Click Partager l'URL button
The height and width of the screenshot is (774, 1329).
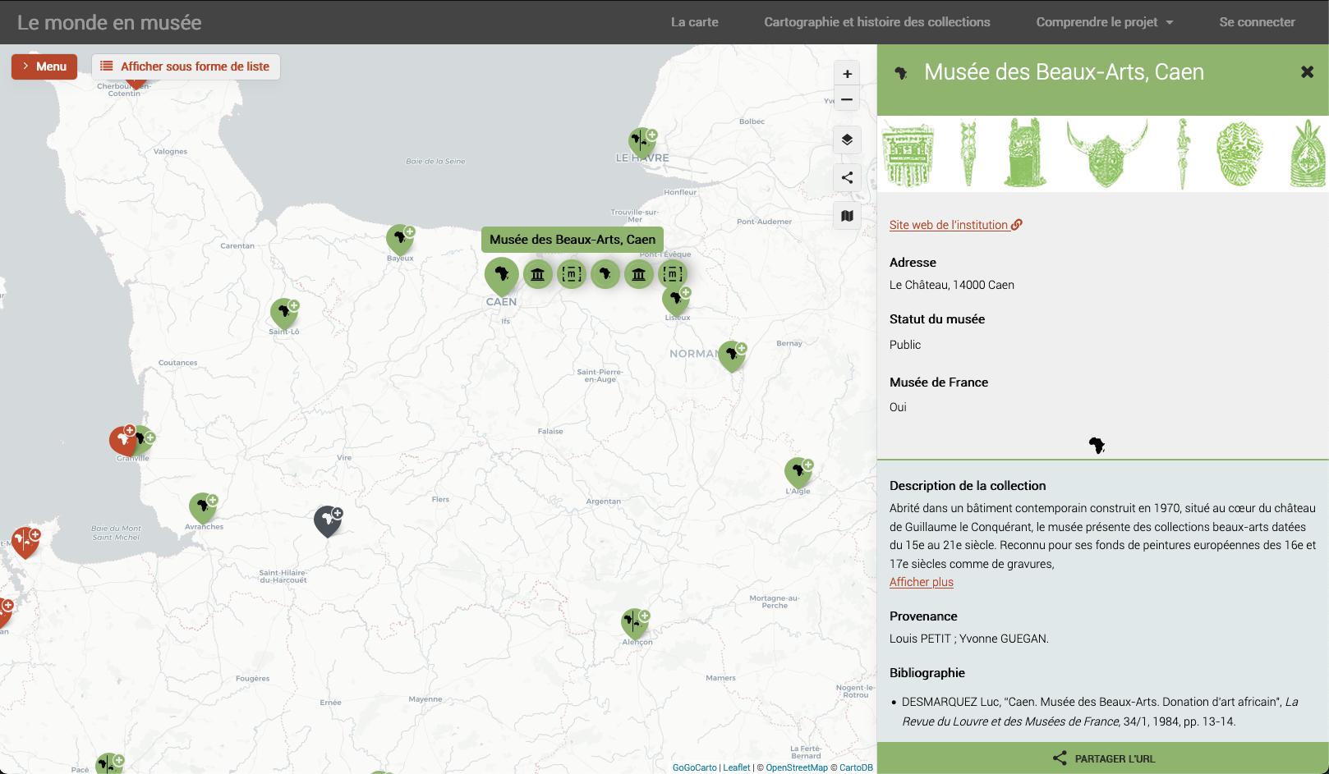click(1103, 758)
